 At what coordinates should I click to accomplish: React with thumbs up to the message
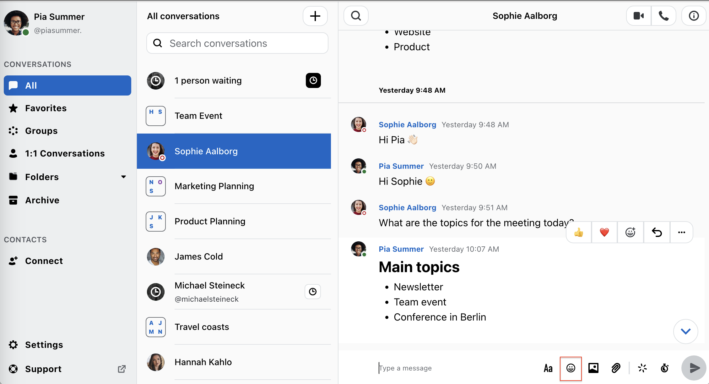579,233
